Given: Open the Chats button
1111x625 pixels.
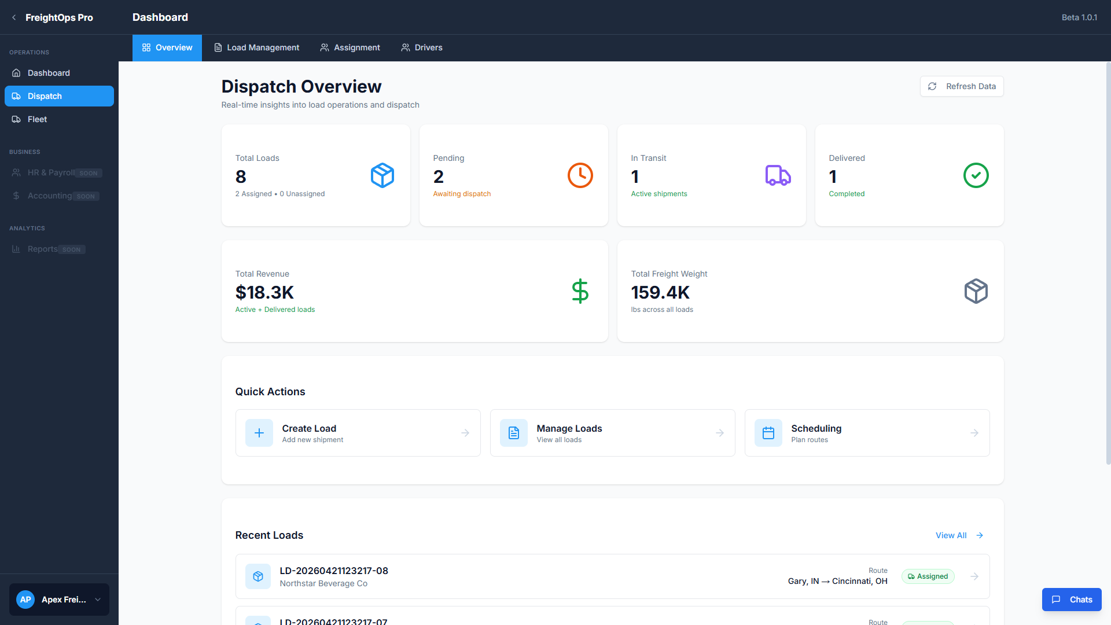Looking at the screenshot, I should (x=1072, y=600).
